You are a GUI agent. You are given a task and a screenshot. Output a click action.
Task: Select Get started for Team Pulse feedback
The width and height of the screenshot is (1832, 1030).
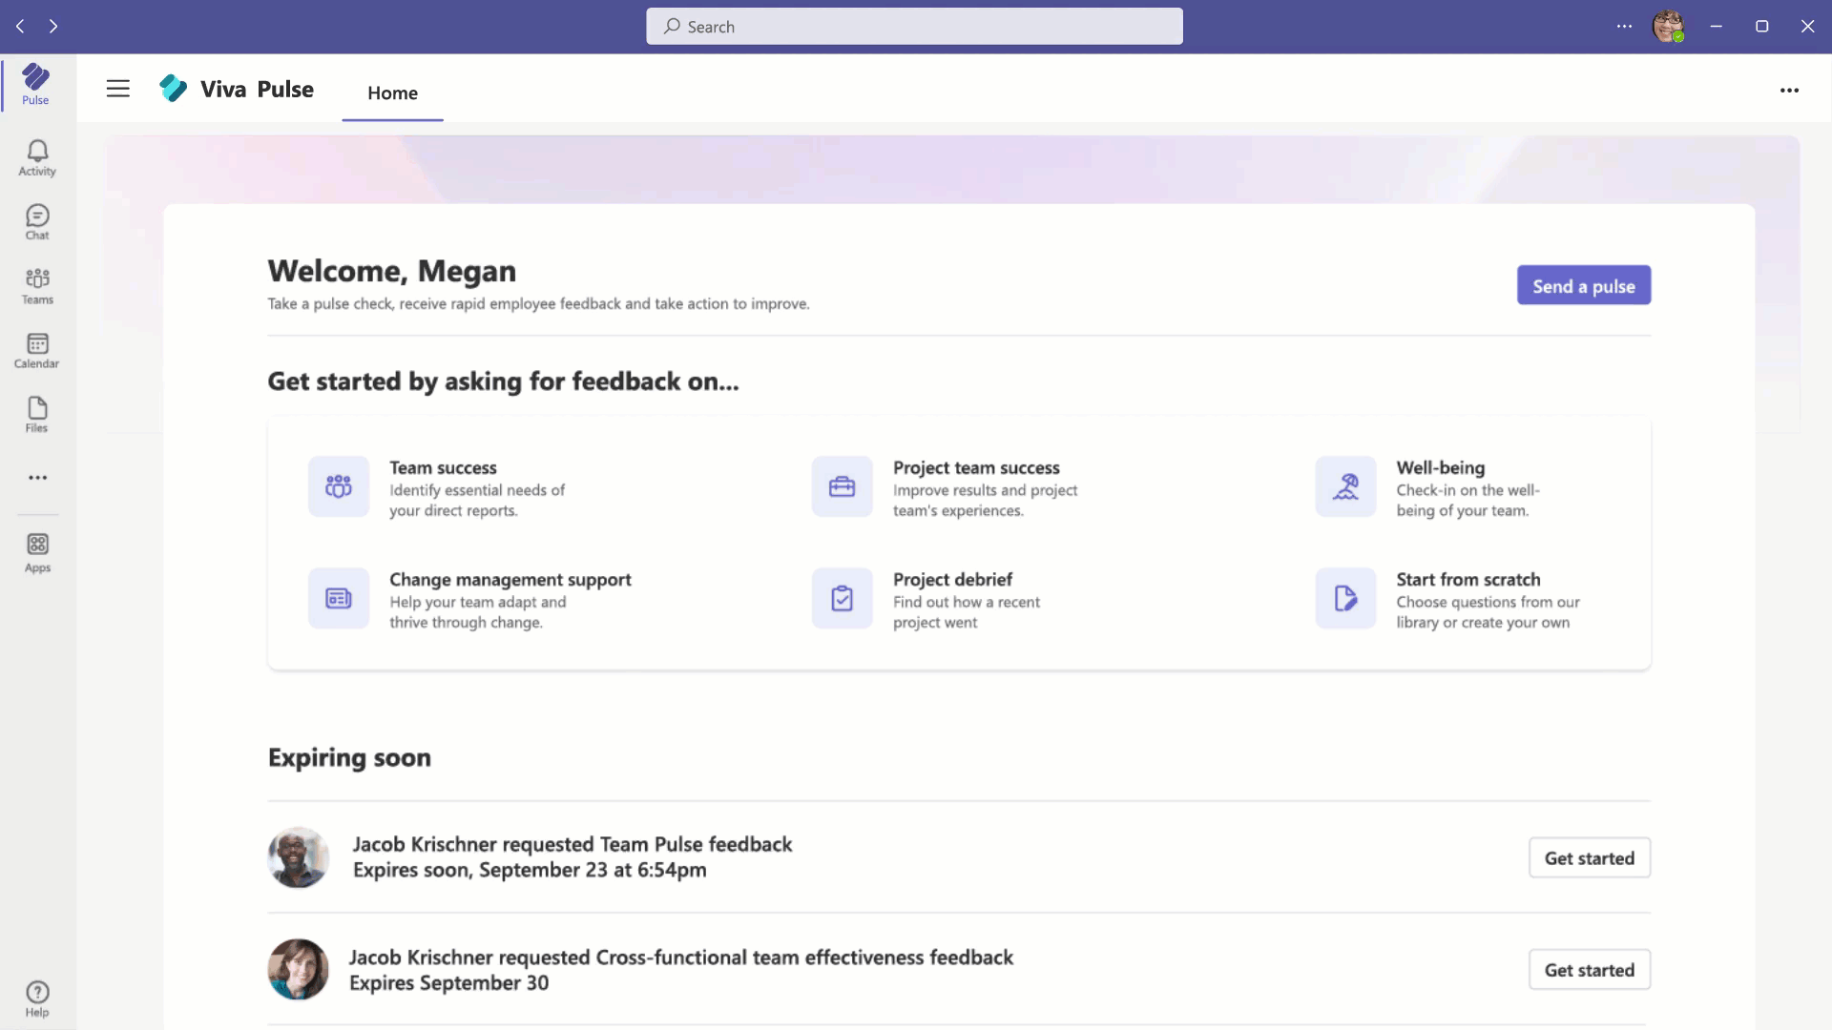[x=1589, y=856]
